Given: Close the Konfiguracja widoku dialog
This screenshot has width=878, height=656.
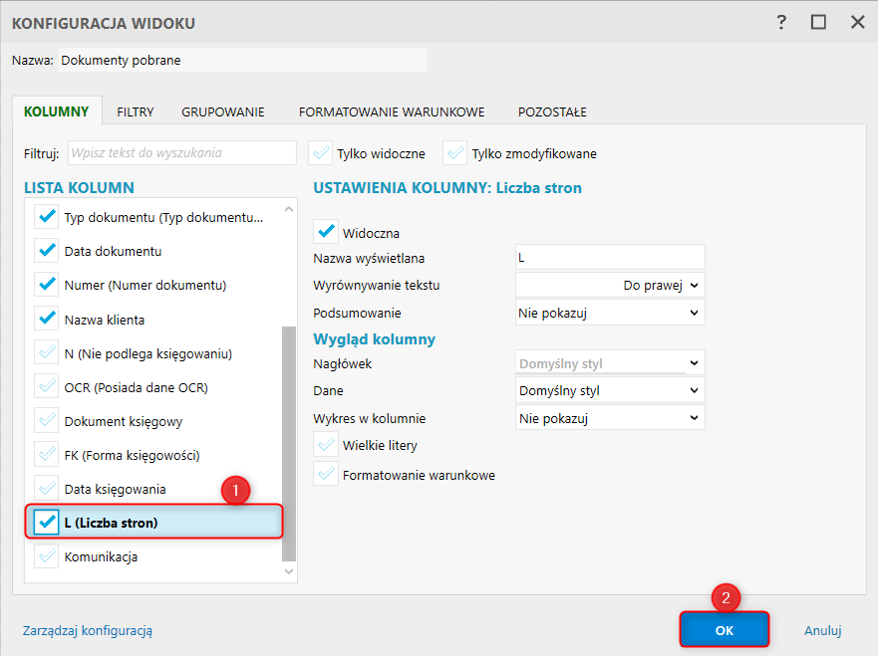Looking at the screenshot, I should tap(856, 22).
